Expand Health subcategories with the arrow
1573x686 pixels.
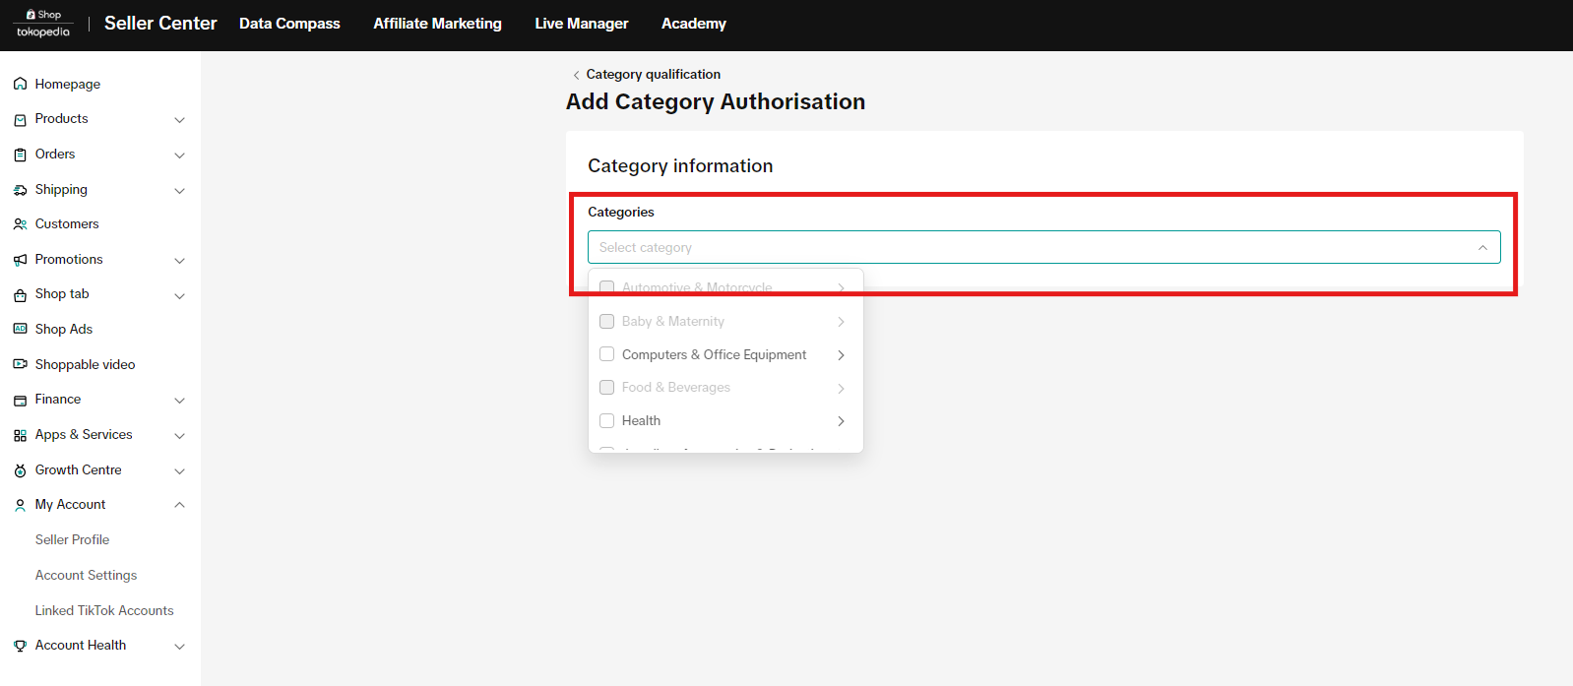pyautogui.click(x=841, y=421)
